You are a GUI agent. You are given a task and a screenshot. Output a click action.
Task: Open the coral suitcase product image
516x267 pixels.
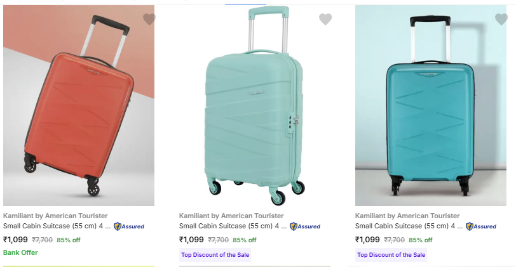(79, 108)
